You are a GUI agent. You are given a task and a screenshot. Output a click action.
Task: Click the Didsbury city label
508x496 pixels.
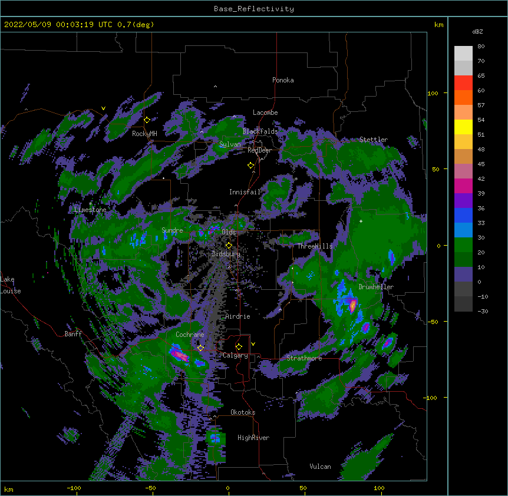pyautogui.click(x=226, y=254)
